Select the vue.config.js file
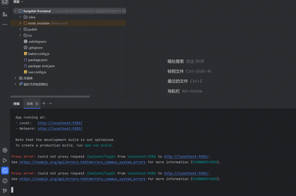This screenshot has width=296, height=196. [37, 72]
